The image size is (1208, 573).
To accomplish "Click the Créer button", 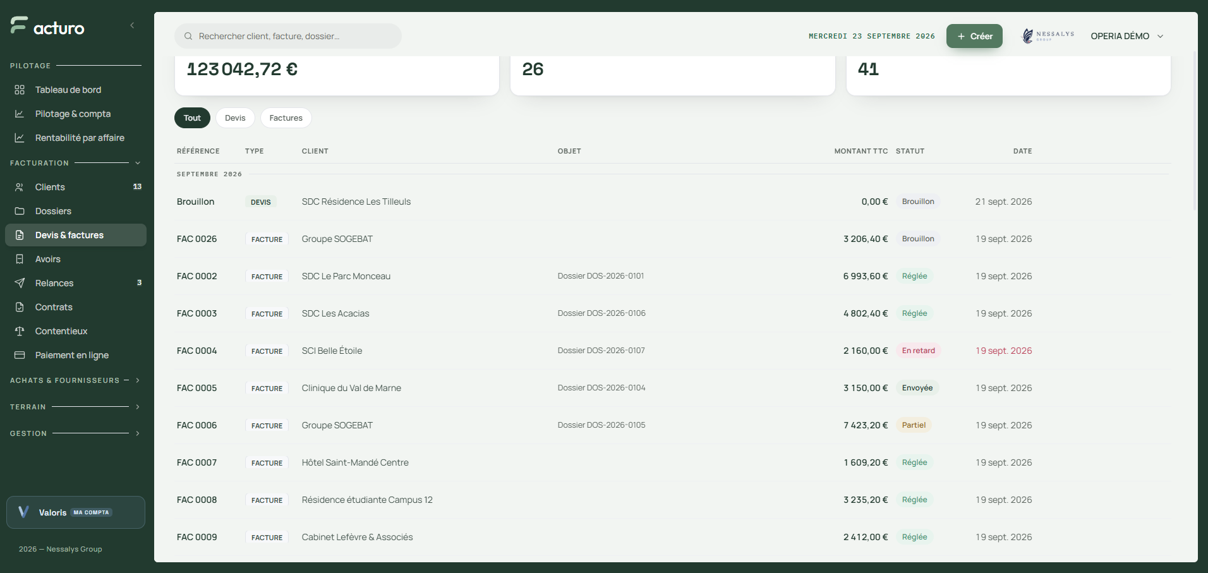I will click(x=974, y=36).
